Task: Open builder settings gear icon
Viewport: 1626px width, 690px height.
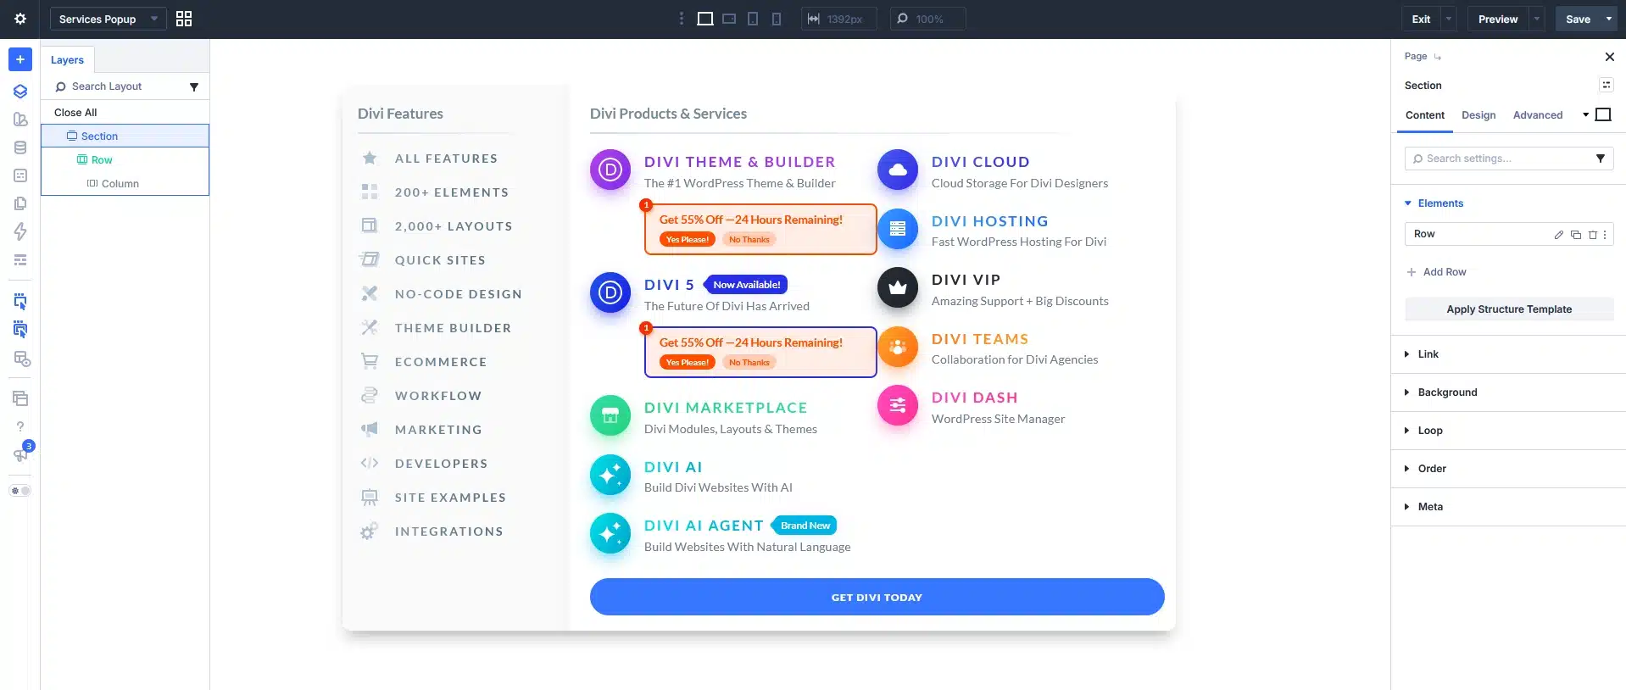Action: tap(20, 19)
